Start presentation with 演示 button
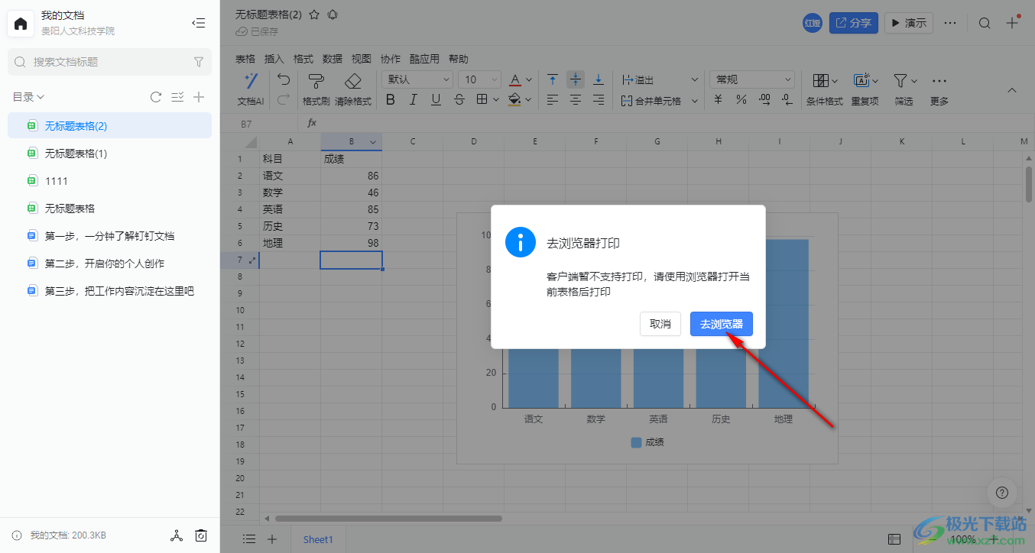Image resolution: width=1035 pixels, height=553 pixels. coord(909,23)
